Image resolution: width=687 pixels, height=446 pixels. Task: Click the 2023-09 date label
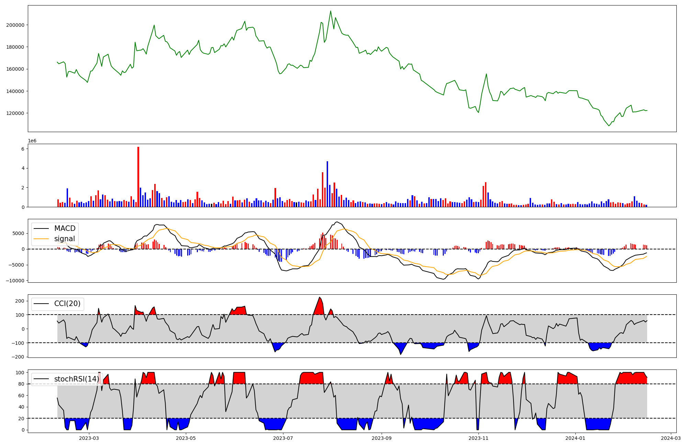[382, 438]
